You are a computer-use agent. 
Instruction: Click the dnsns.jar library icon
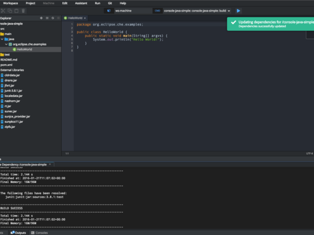click(2, 80)
